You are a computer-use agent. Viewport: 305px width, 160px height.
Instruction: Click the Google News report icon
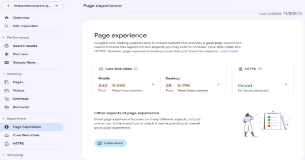(x=7, y=62)
